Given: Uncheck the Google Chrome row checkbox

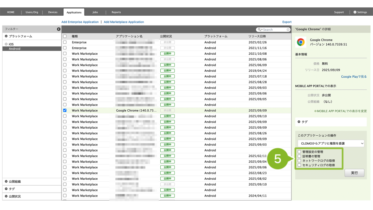Looking at the screenshot, I should [65, 110].
